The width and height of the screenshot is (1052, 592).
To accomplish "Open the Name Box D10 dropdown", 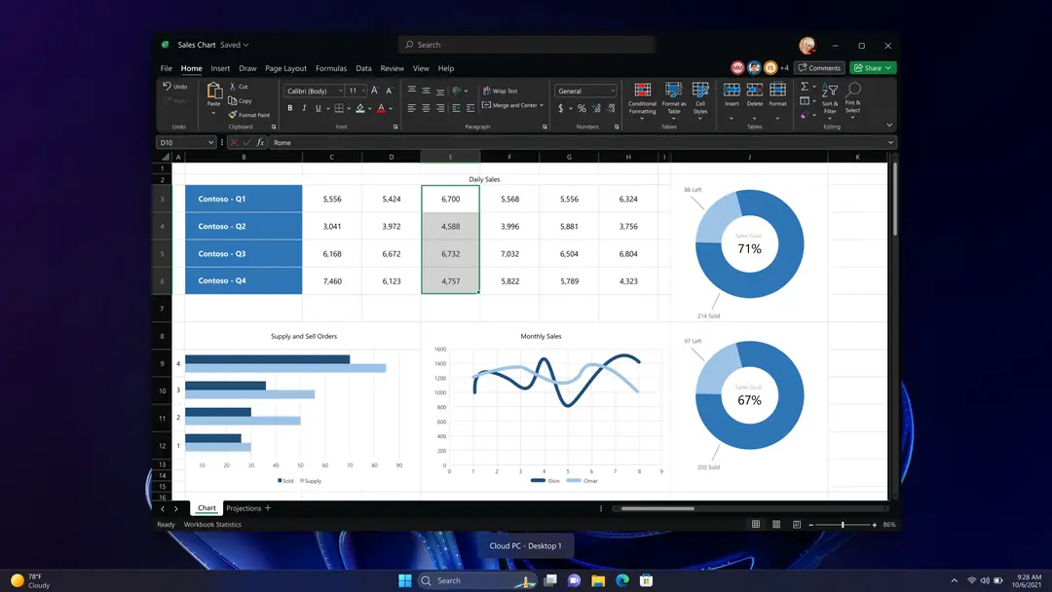I will [x=210, y=142].
